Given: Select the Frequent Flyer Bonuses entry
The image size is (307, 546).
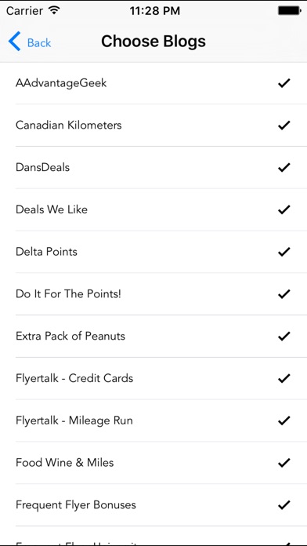Looking at the screenshot, I should [x=153, y=504].
